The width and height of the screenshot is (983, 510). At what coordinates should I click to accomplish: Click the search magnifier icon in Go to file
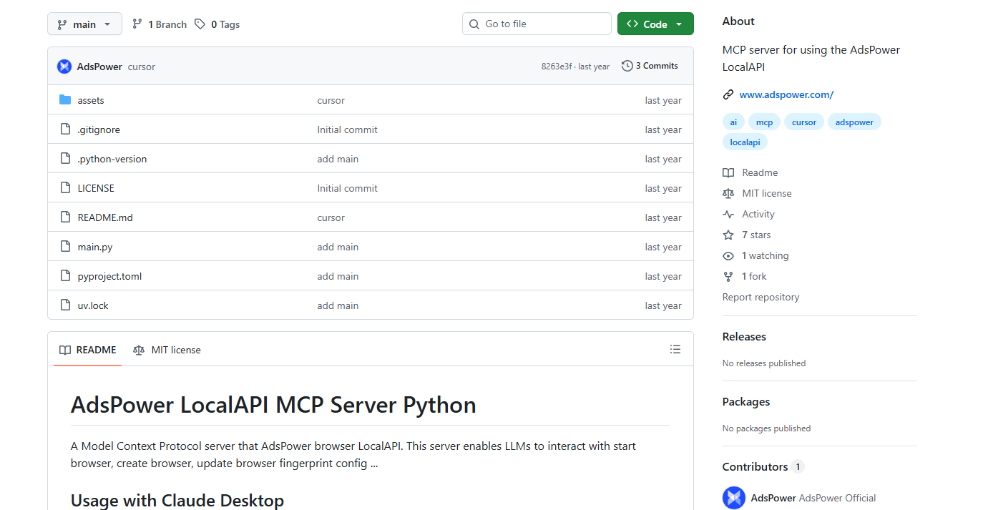[474, 24]
